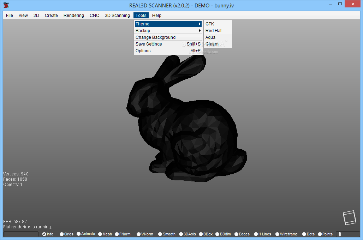Toggle BBox bounding box
Image resolution: width=363 pixels, height=240 pixels.
[x=206, y=234]
